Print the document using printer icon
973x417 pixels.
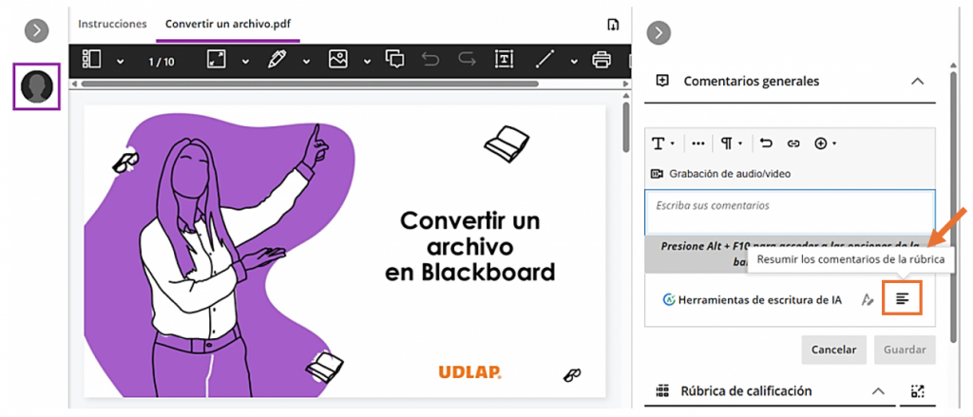point(601,60)
